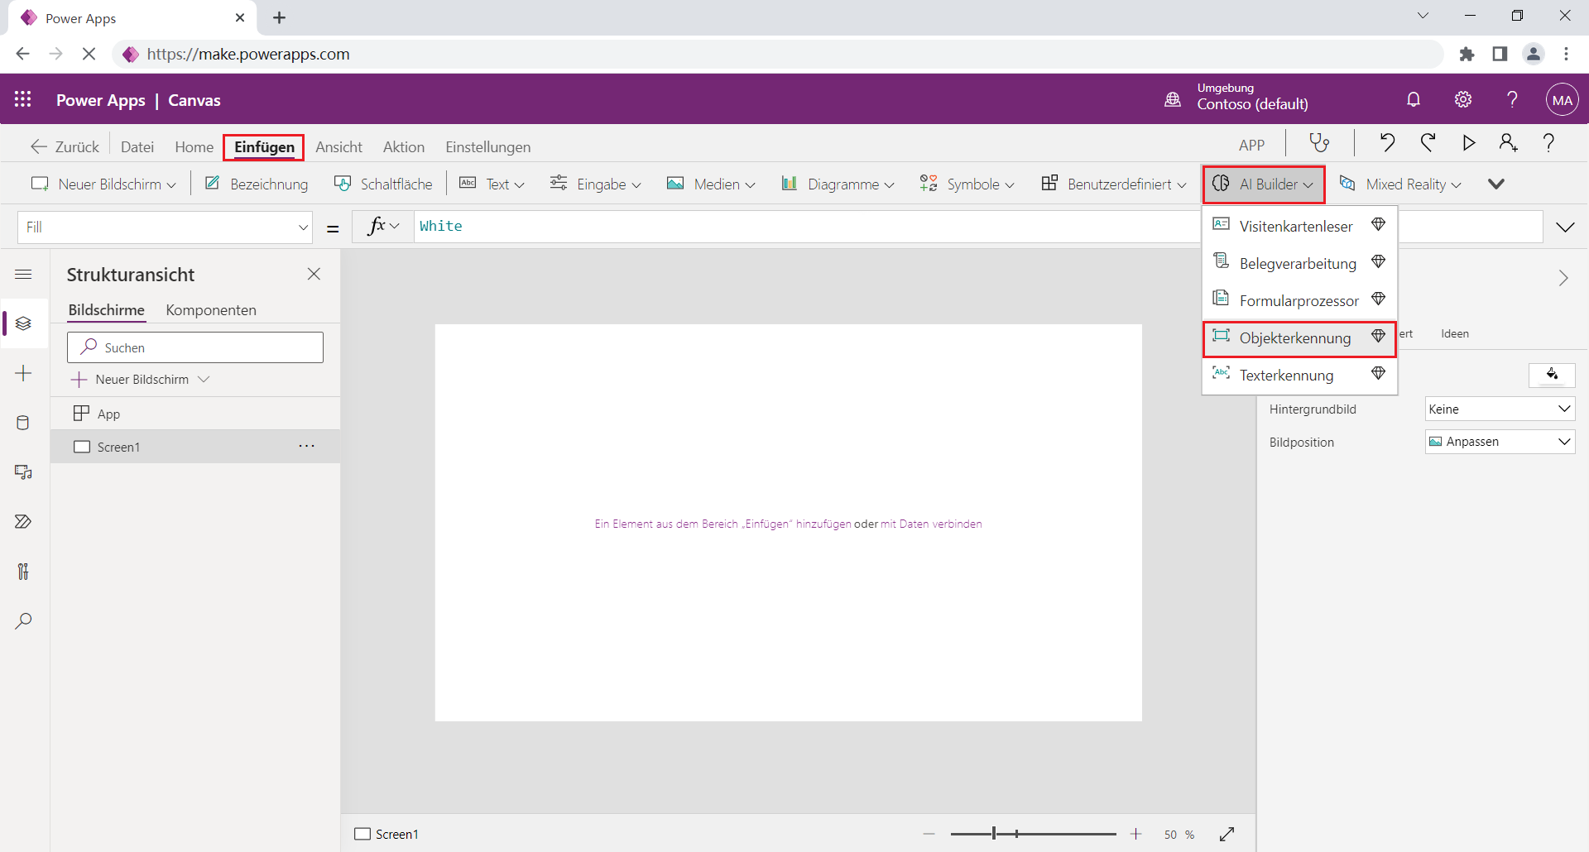Click the App checker stethoscope icon
The height and width of the screenshot is (852, 1589).
pyautogui.click(x=1319, y=144)
